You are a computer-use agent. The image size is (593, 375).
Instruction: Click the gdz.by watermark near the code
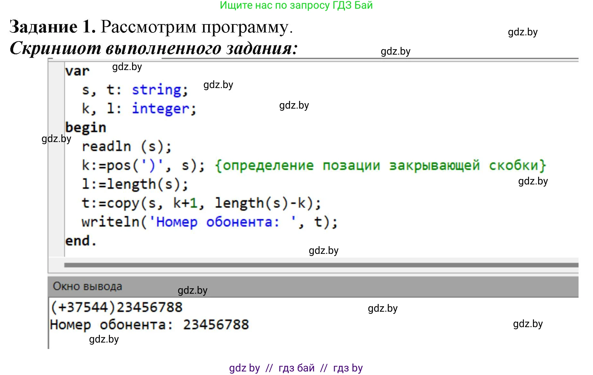click(127, 67)
